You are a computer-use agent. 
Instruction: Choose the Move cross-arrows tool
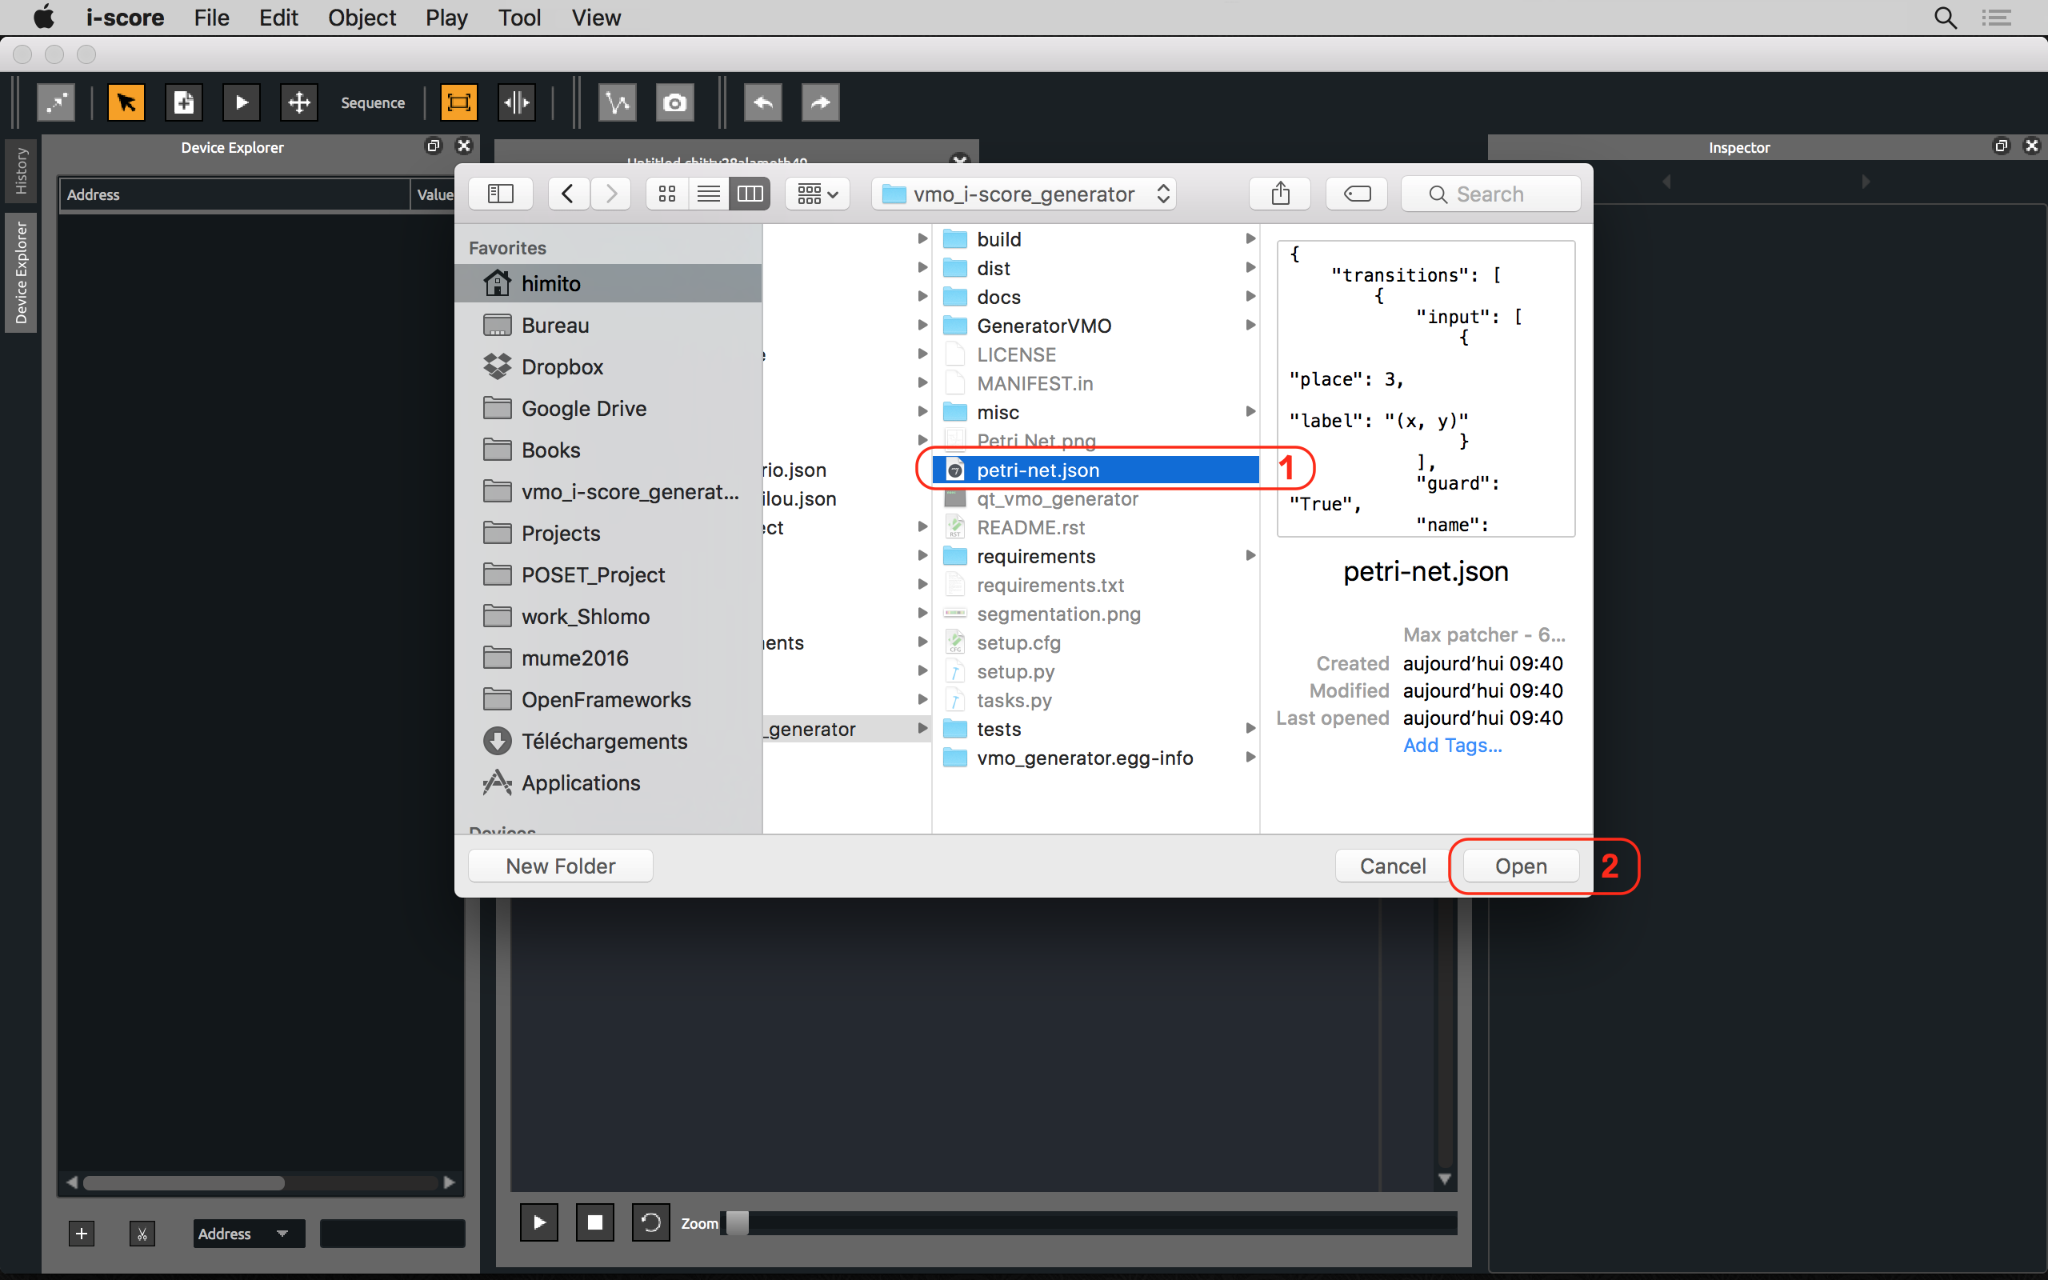click(298, 102)
